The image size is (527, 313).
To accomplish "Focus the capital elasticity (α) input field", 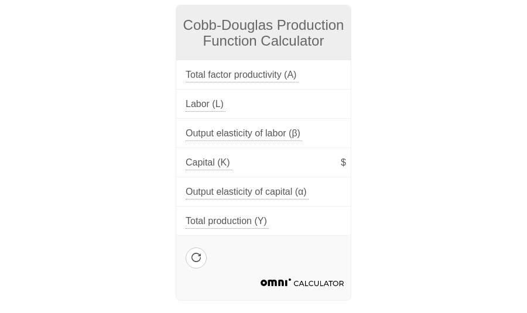I will tap(328, 192).
